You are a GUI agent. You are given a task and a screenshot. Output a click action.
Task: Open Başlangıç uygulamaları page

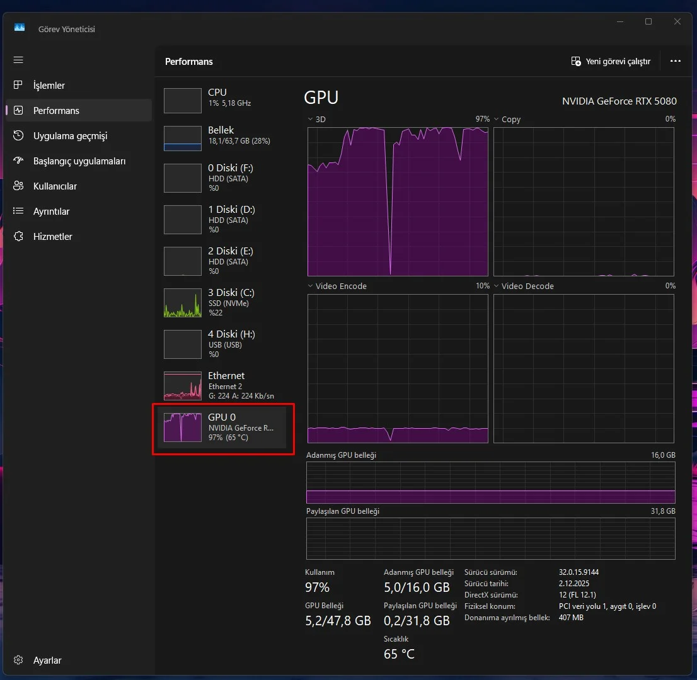click(x=79, y=161)
